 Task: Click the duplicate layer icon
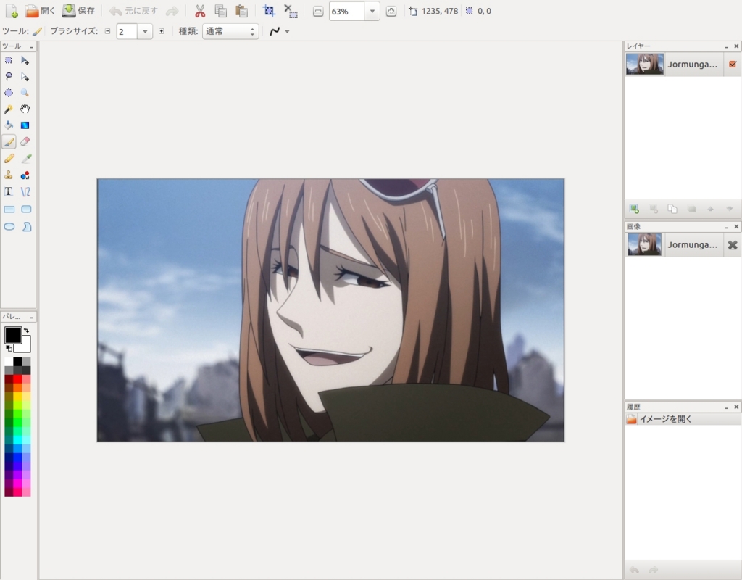pos(672,209)
